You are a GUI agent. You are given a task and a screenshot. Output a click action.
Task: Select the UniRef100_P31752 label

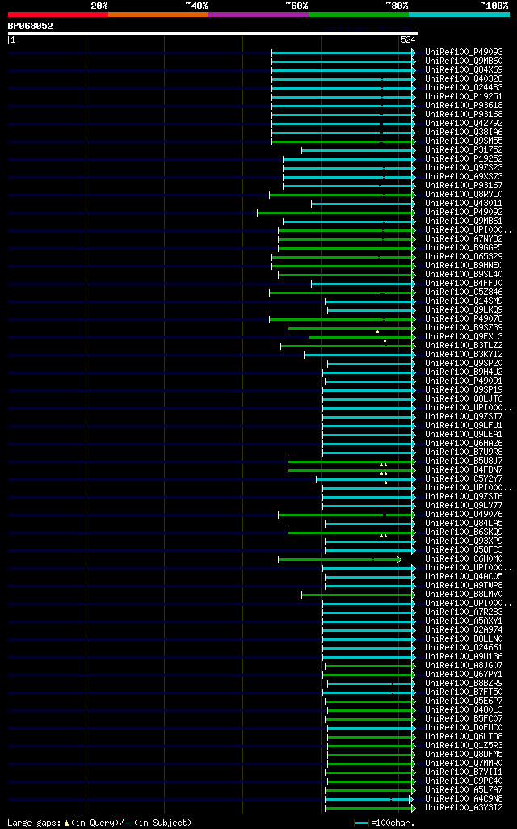pyautogui.click(x=464, y=149)
